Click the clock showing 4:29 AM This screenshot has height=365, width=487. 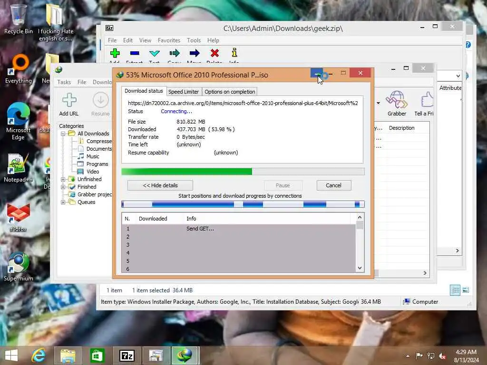(466, 352)
